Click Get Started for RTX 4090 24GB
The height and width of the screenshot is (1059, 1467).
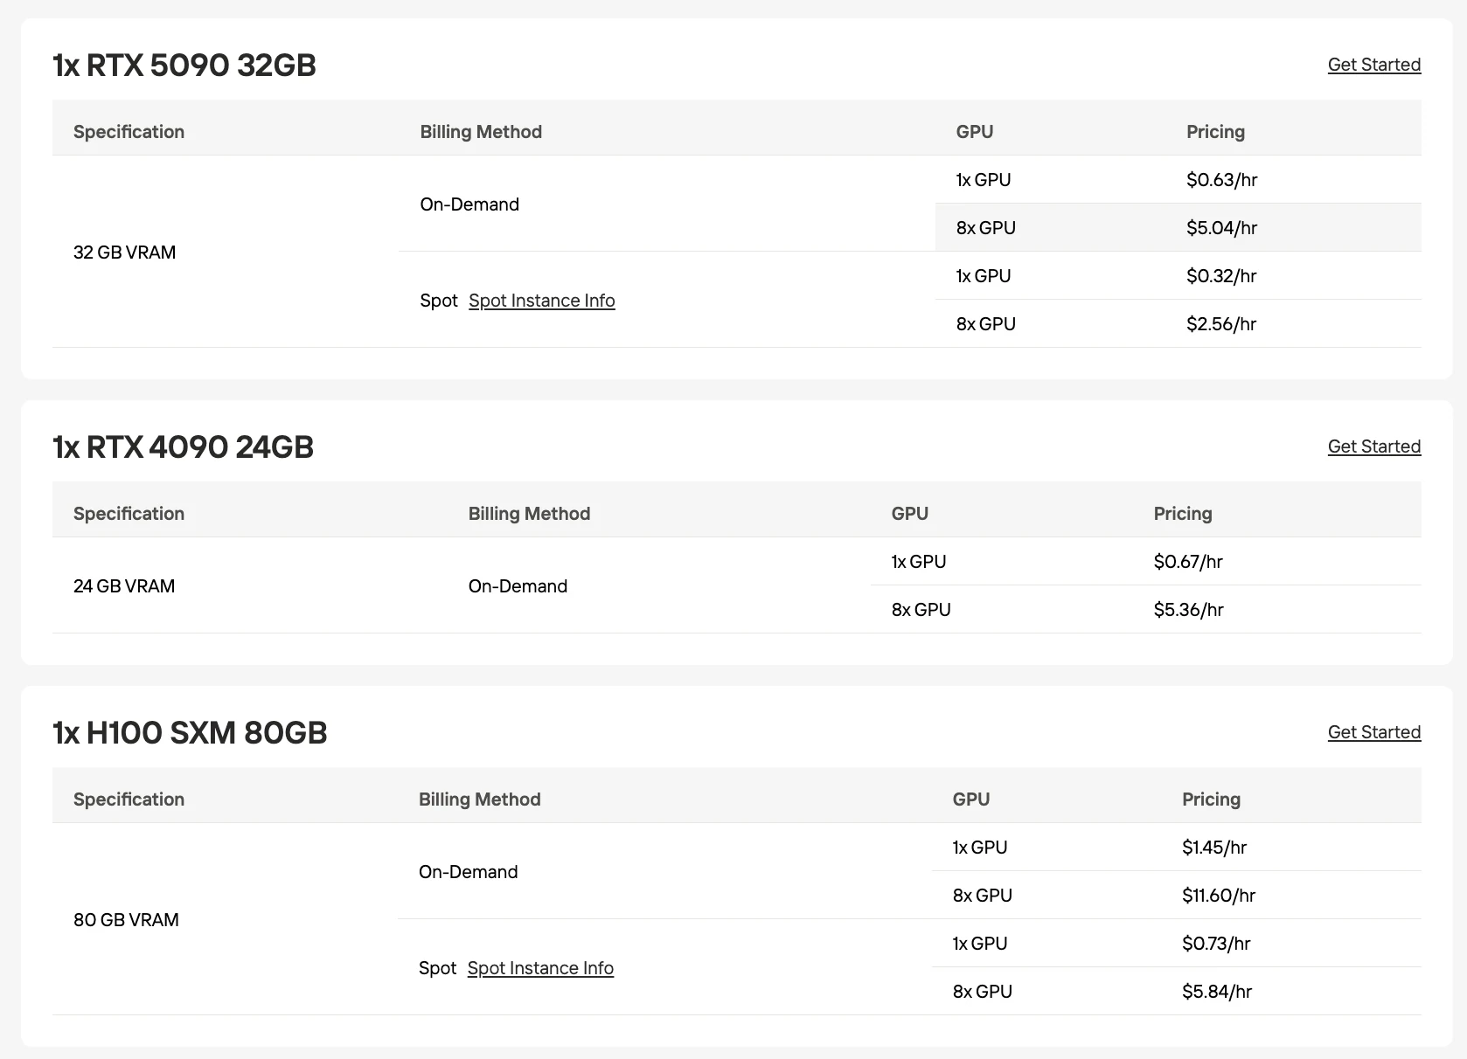1373,446
